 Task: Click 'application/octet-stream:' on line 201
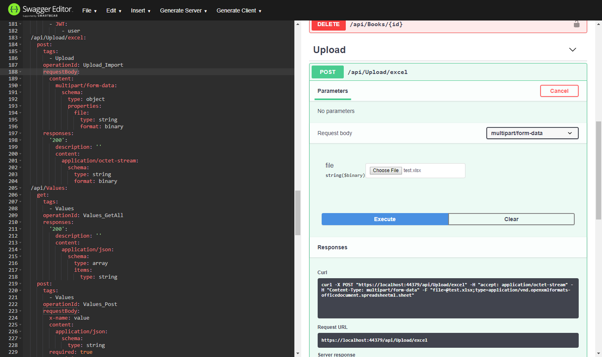click(100, 161)
